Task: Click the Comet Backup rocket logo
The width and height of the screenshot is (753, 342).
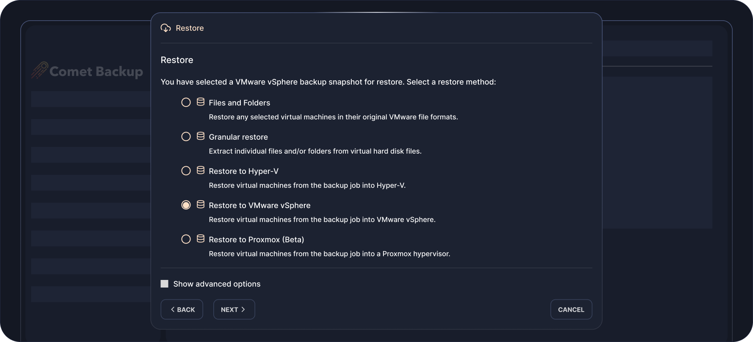Action: point(39,70)
